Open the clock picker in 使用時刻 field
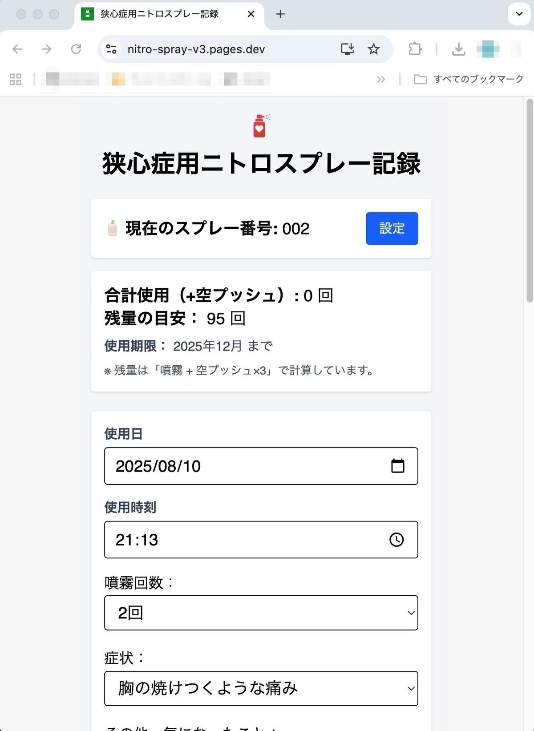 click(396, 540)
